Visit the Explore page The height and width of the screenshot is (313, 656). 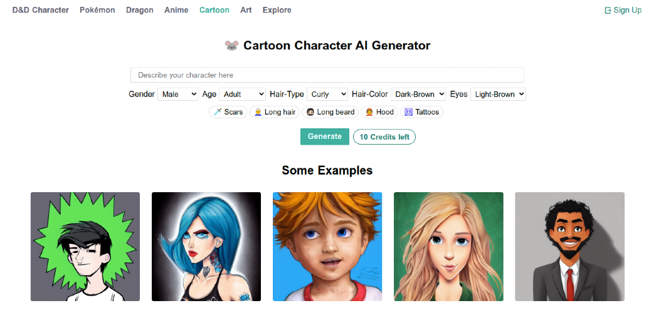(x=277, y=10)
